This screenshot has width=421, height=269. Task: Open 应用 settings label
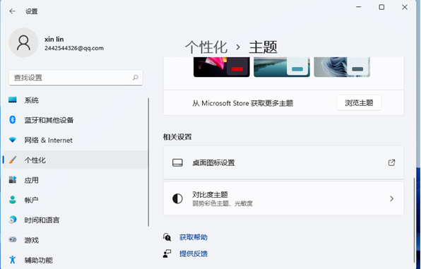[31, 180]
